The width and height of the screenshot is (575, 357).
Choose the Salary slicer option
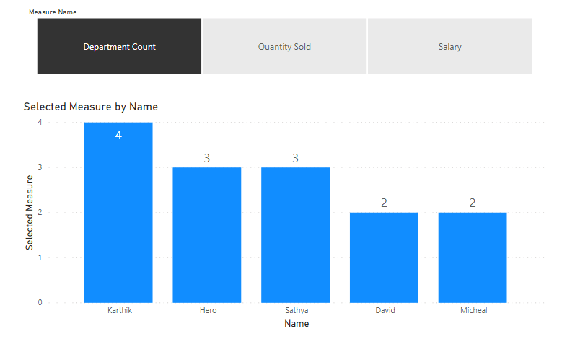(449, 47)
